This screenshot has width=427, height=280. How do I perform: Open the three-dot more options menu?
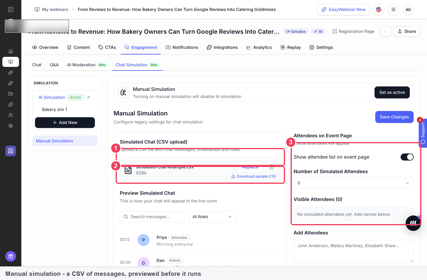click(x=385, y=31)
